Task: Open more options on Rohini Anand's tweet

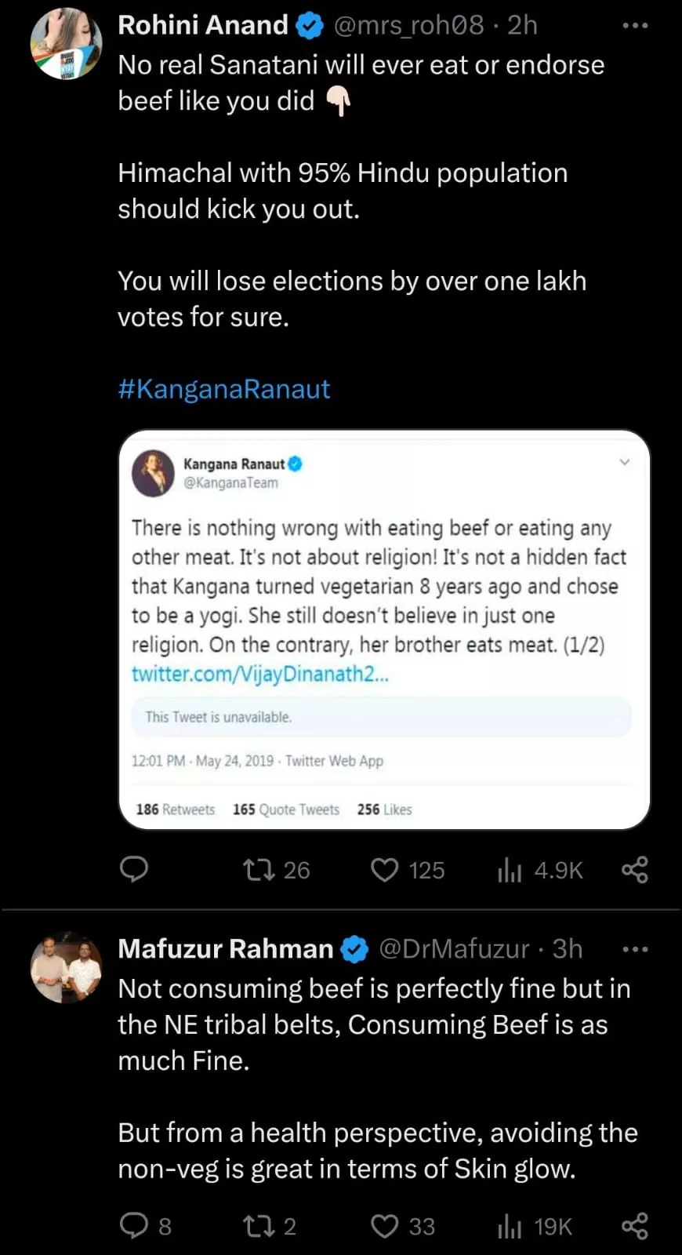Action: point(634,26)
